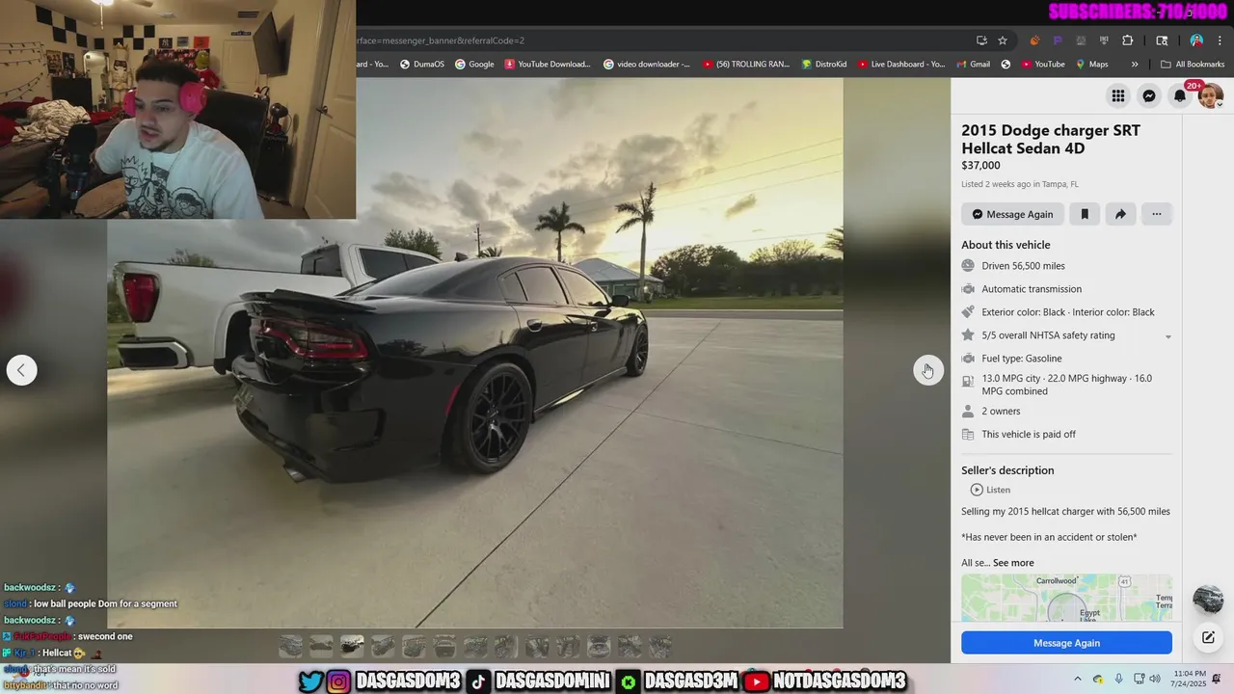The width and height of the screenshot is (1234, 694).
Task: Open the DistroKid bookmark
Action: [x=824, y=65]
